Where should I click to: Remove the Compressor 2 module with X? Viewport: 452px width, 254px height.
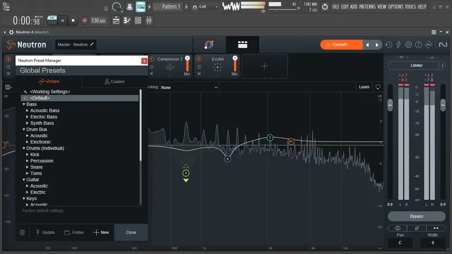(x=151, y=74)
